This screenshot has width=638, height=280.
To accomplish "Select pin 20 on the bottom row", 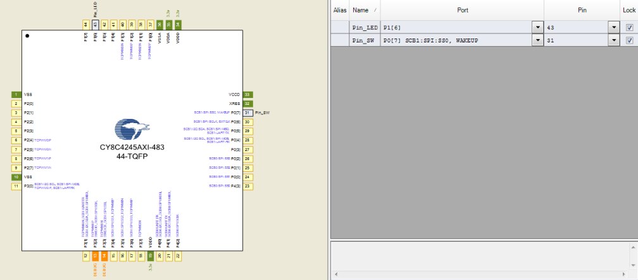I will click(x=160, y=256).
